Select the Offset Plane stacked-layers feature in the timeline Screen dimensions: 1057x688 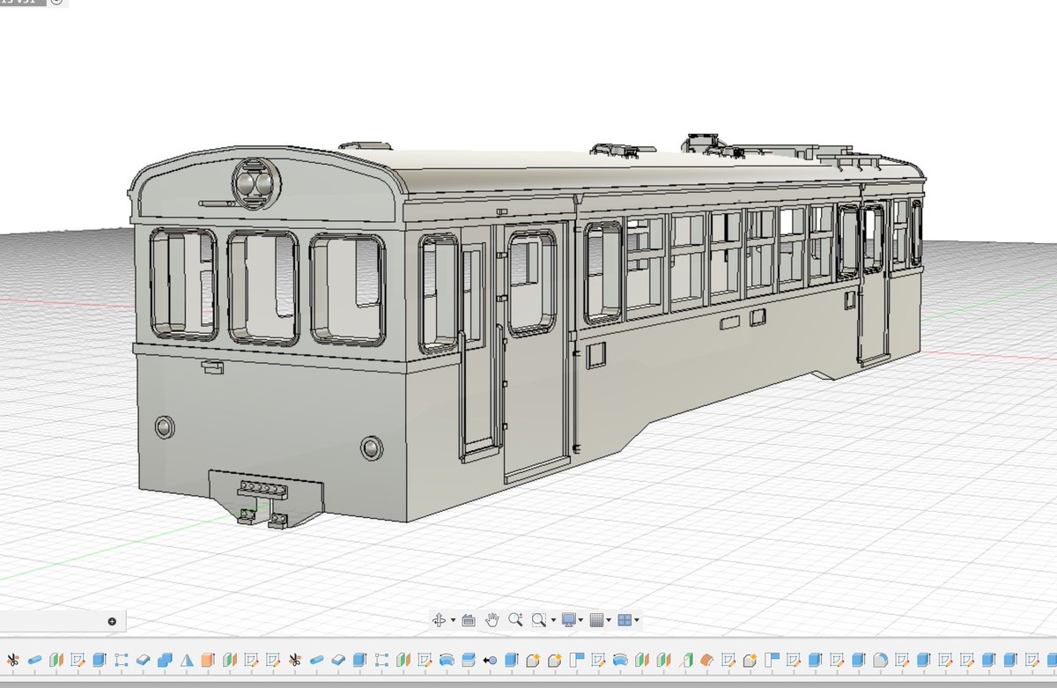[x=468, y=660]
